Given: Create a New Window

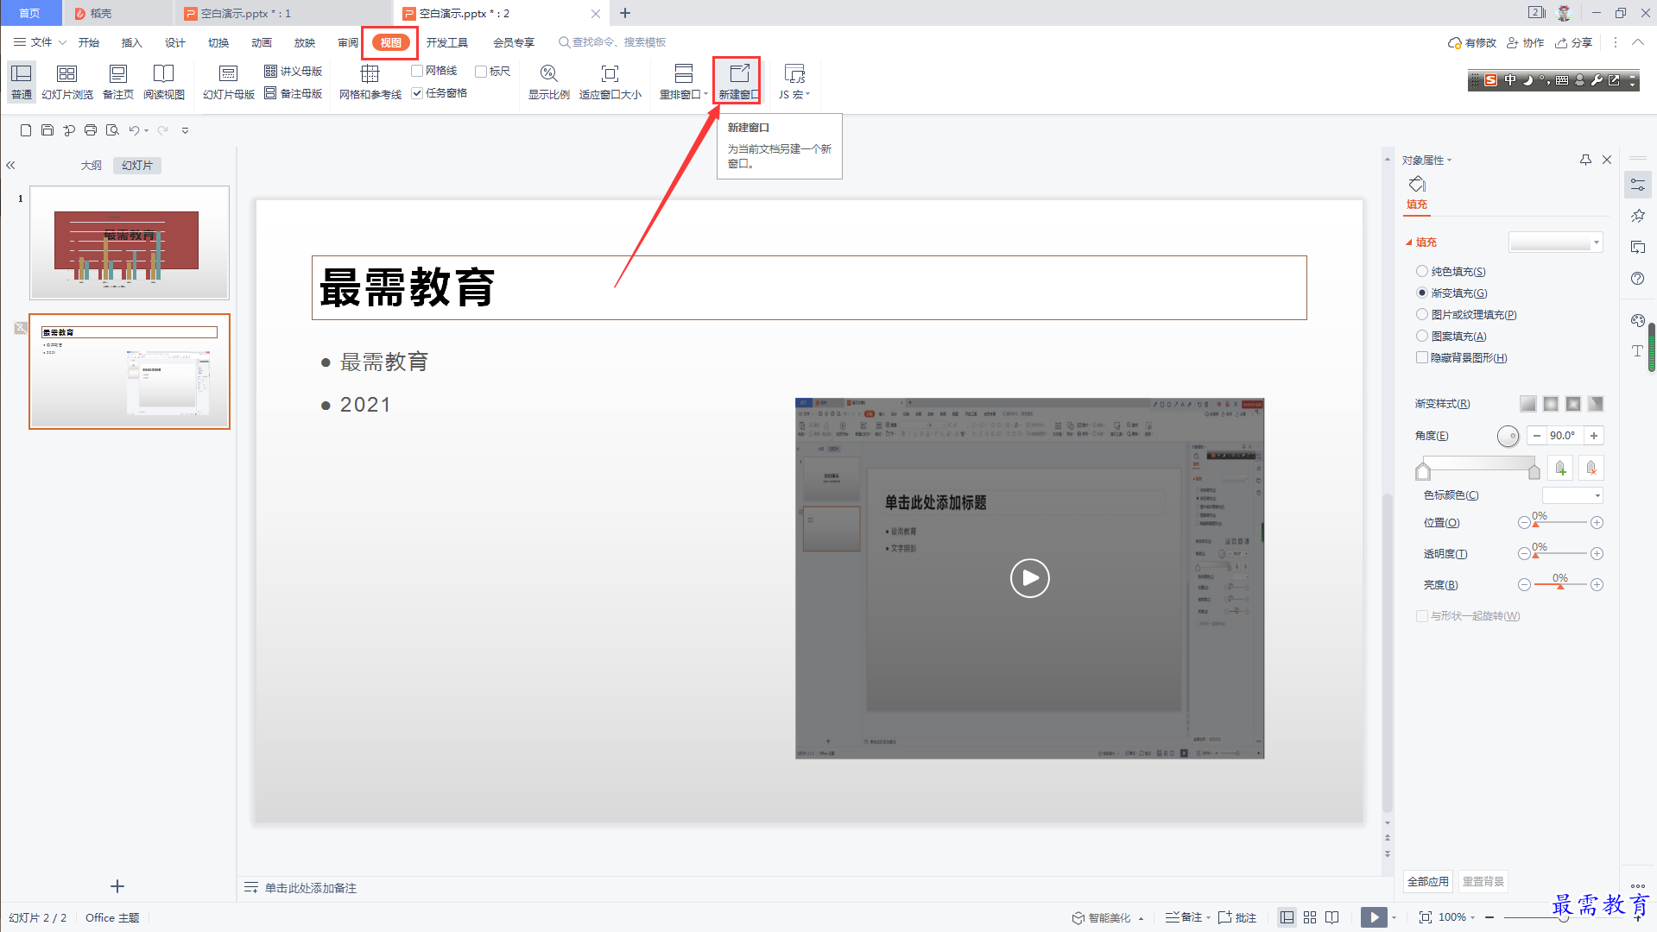Looking at the screenshot, I should coord(737,81).
